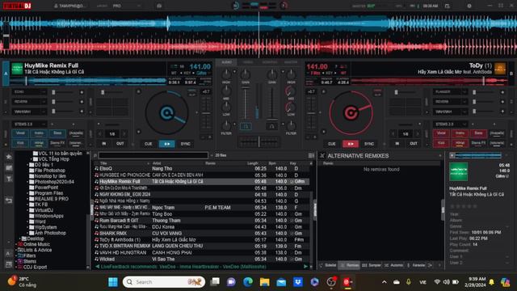Switch to the AUDIO mixer tab
517x291 pixels.
[x=226, y=62]
